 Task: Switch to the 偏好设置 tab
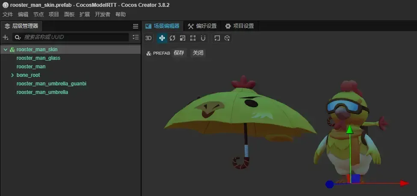click(x=202, y=26)
